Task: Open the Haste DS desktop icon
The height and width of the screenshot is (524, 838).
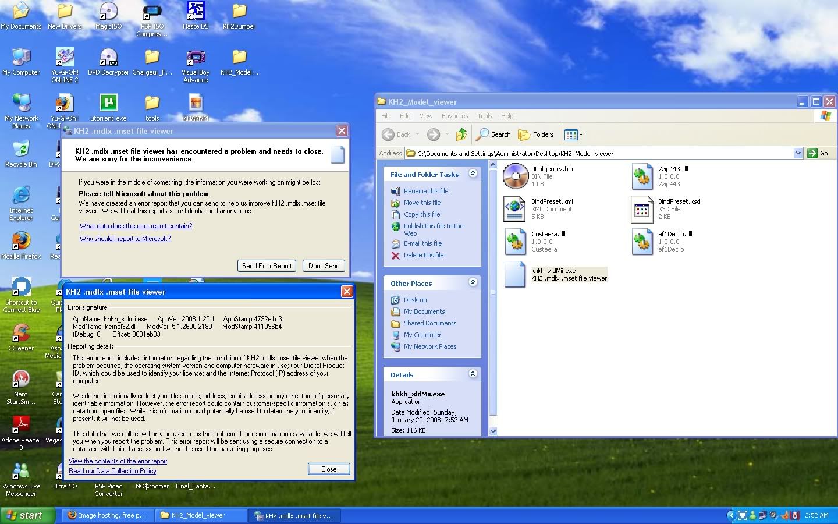Action: (x=196, y=16)
